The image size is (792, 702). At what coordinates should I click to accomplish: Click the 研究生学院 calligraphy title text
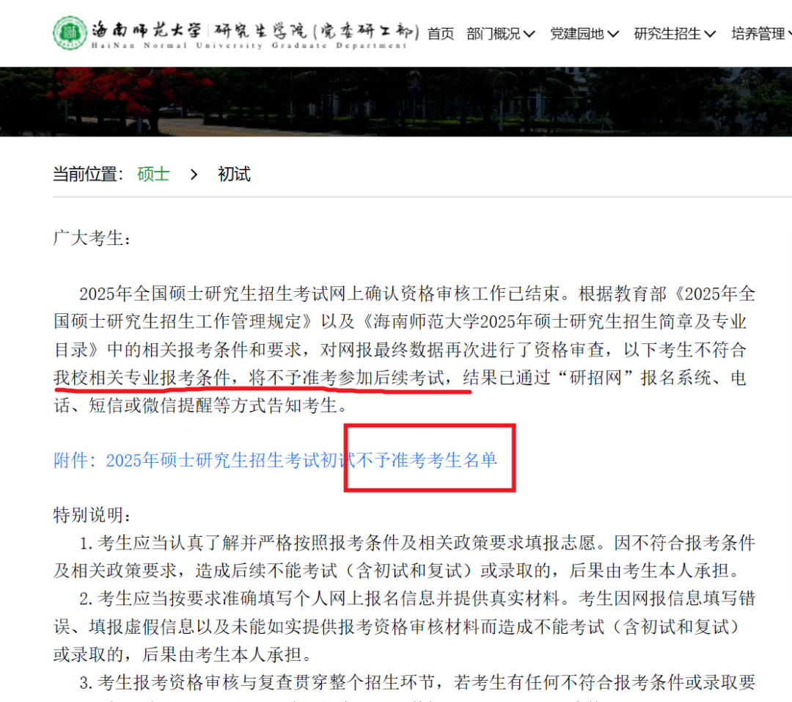261,30
